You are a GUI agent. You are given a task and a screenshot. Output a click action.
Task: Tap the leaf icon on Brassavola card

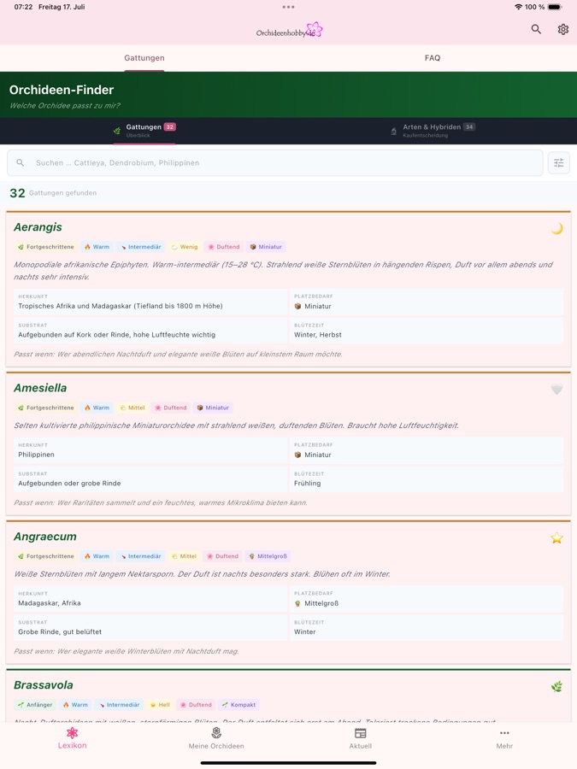tap(556, 687)
